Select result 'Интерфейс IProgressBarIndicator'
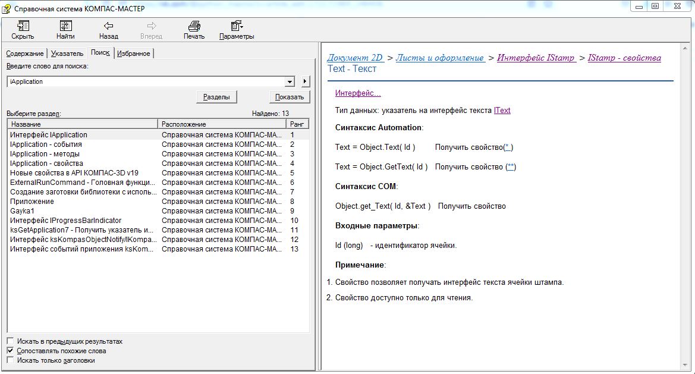 click(158, 221)
